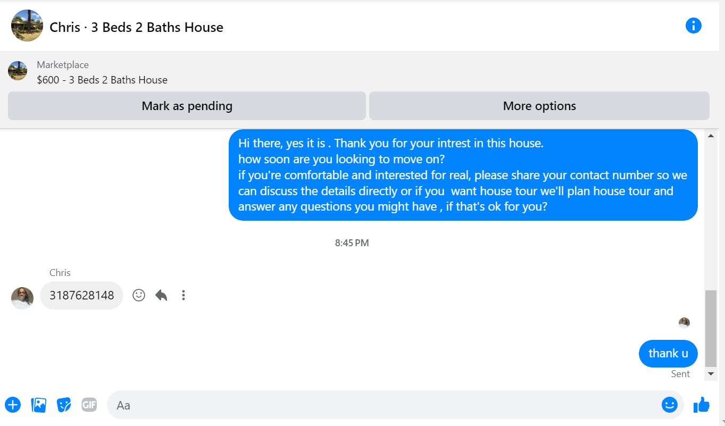Click scrollbar up arrow in chat
The height and width of the screenshot is (426, 725).
(711, 136)
